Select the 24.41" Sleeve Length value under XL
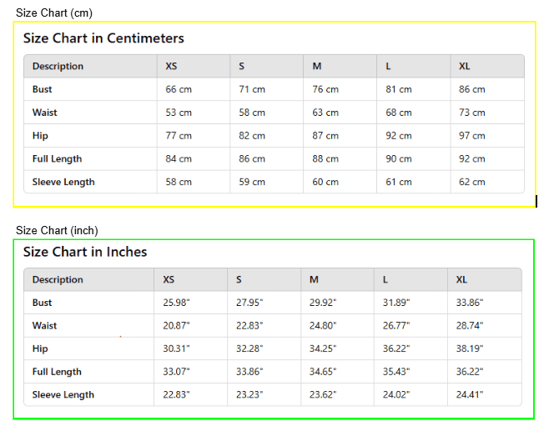The image size is (549, 426). (469, 394)
